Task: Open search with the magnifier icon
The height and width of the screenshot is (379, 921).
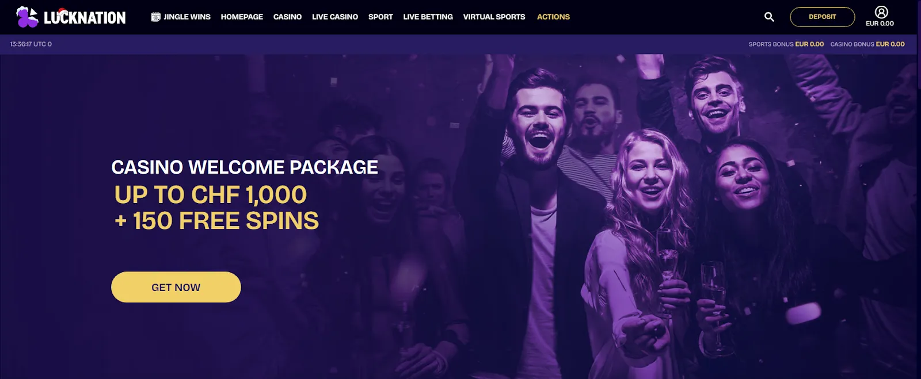Action: pyautogui.click(x=769, y=17)
